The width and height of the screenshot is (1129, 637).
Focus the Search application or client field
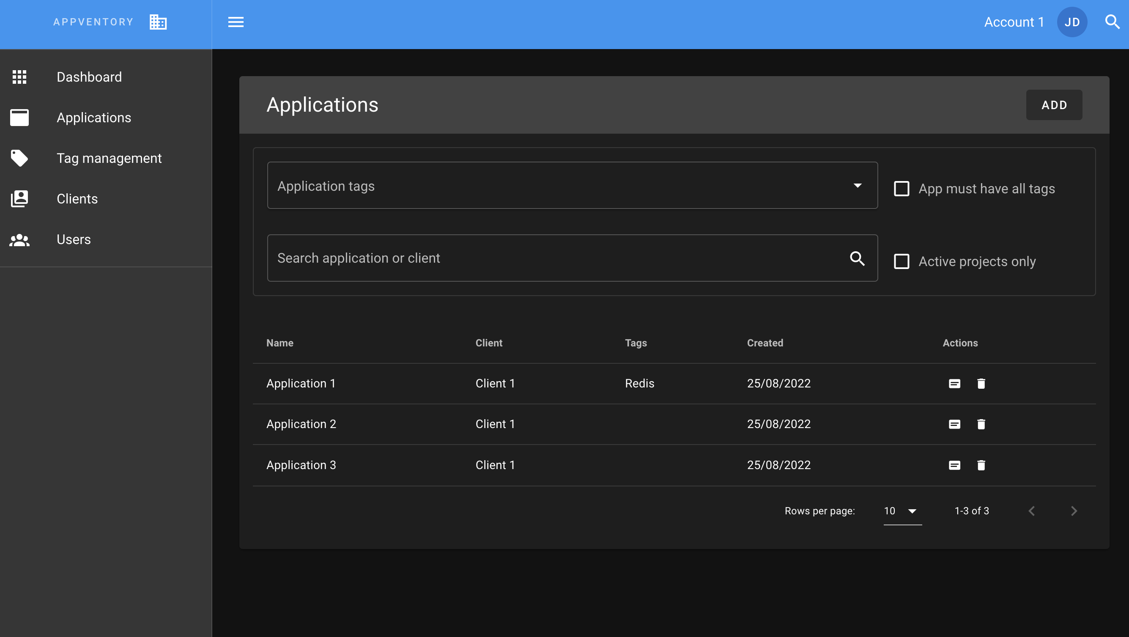click(556, 258)
